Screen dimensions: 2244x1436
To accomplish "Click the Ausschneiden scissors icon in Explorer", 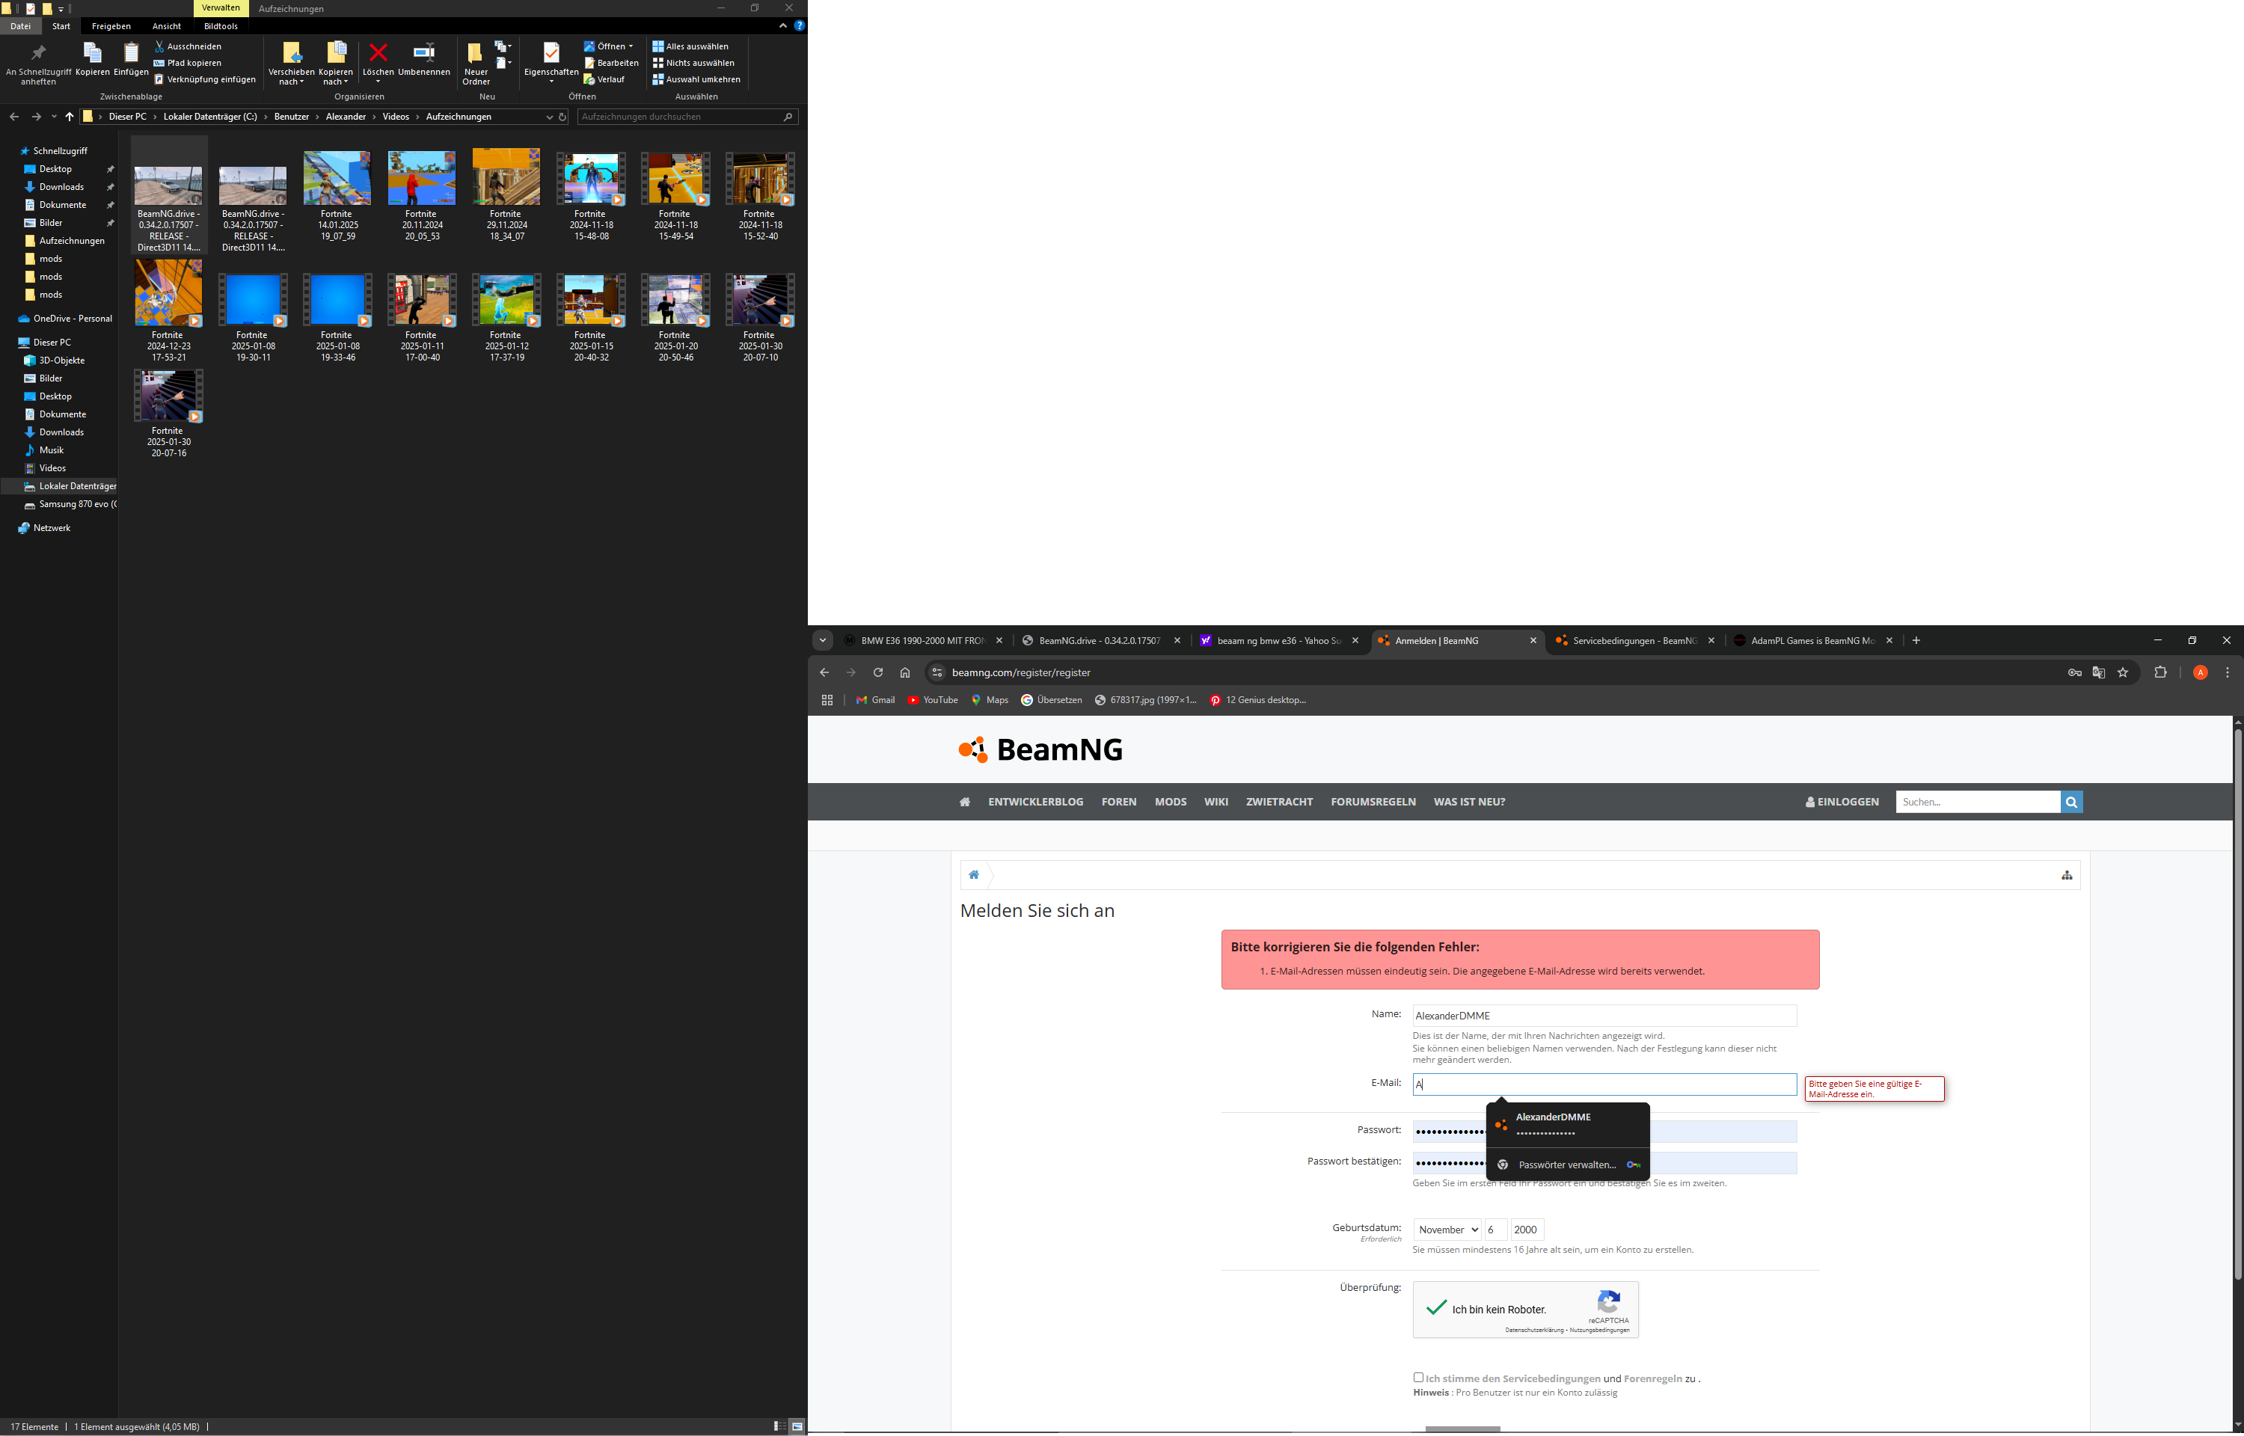I will click(159, 46).
